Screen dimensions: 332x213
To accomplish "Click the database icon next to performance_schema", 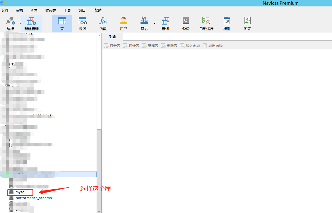I will click(x=11, y=198).
